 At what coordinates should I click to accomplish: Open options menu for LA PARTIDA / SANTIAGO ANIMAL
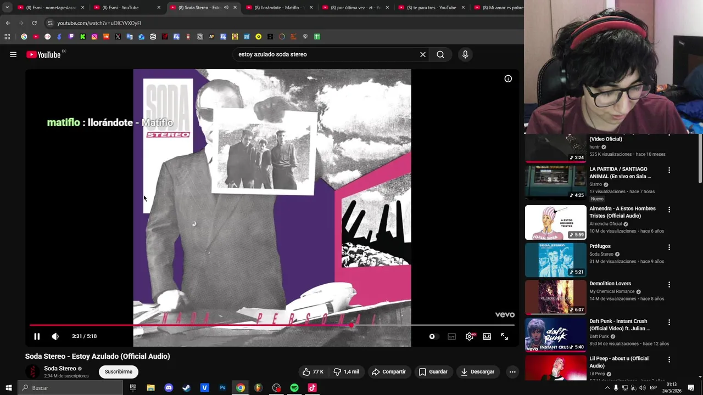point(669,170)
